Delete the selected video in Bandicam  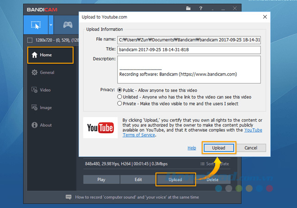[212, 179]
